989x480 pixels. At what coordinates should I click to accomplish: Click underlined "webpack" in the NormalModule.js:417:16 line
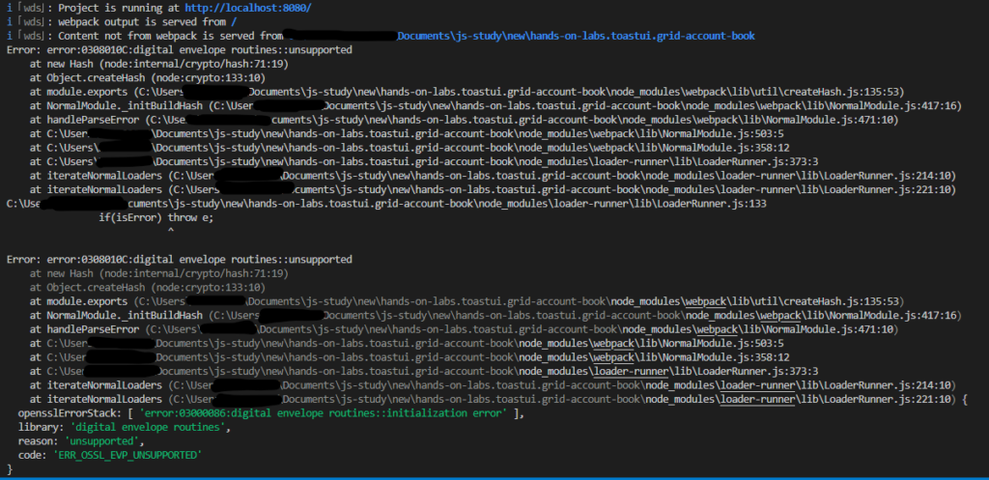(x=779, y=316)
